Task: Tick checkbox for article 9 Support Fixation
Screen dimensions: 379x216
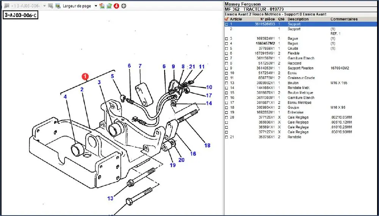Action: [x=227, y=68]
